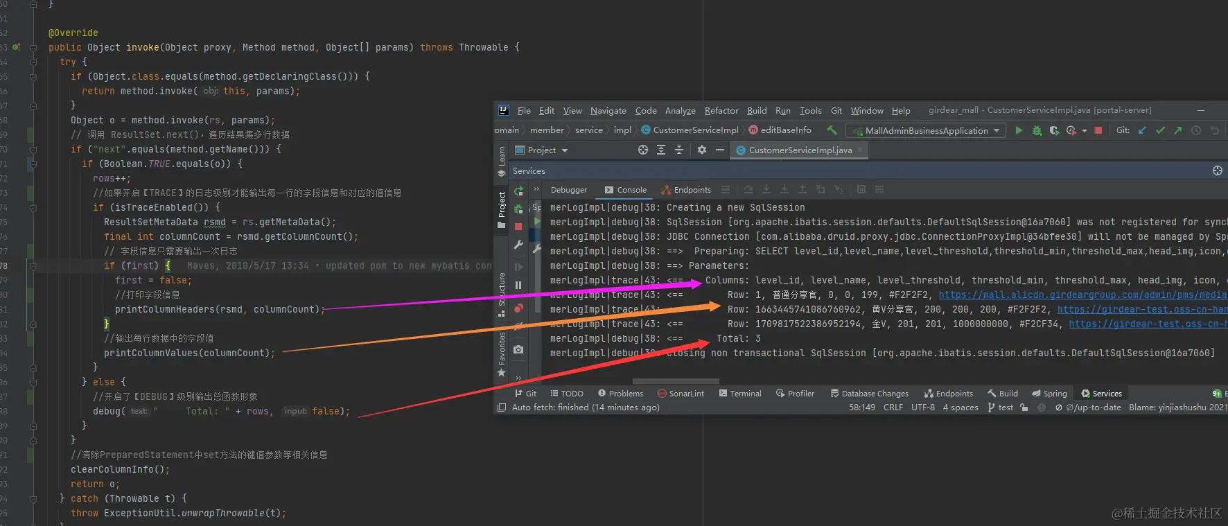The height and width of the screenshot is (526, 1228).
Task: Click the UTF-8 file encoding in status bar
Action: 923,407
